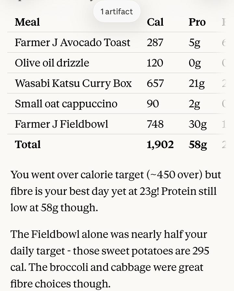Select the Total row label
Screen dimensions: 234x291
28,145
